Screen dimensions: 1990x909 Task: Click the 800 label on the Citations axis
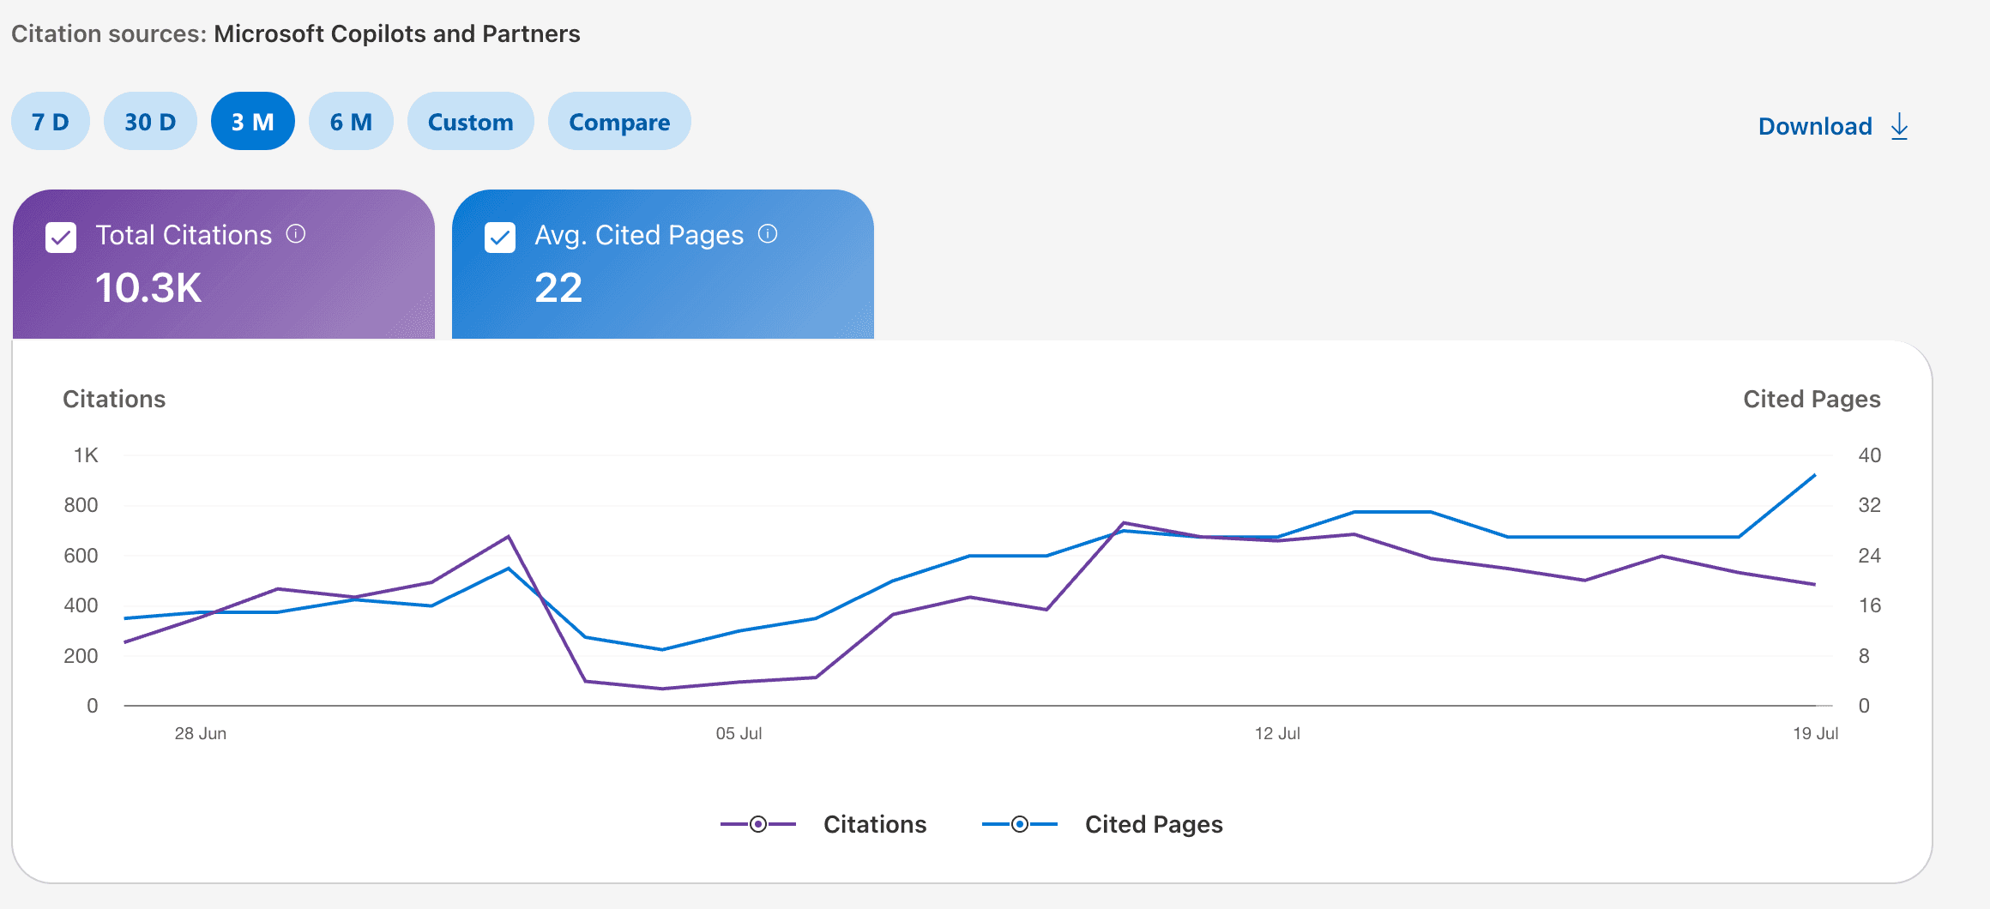[81, 505]
